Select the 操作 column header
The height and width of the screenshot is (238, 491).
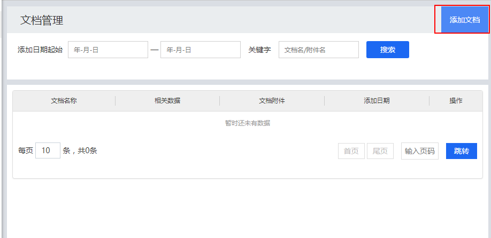pos(456,101)
